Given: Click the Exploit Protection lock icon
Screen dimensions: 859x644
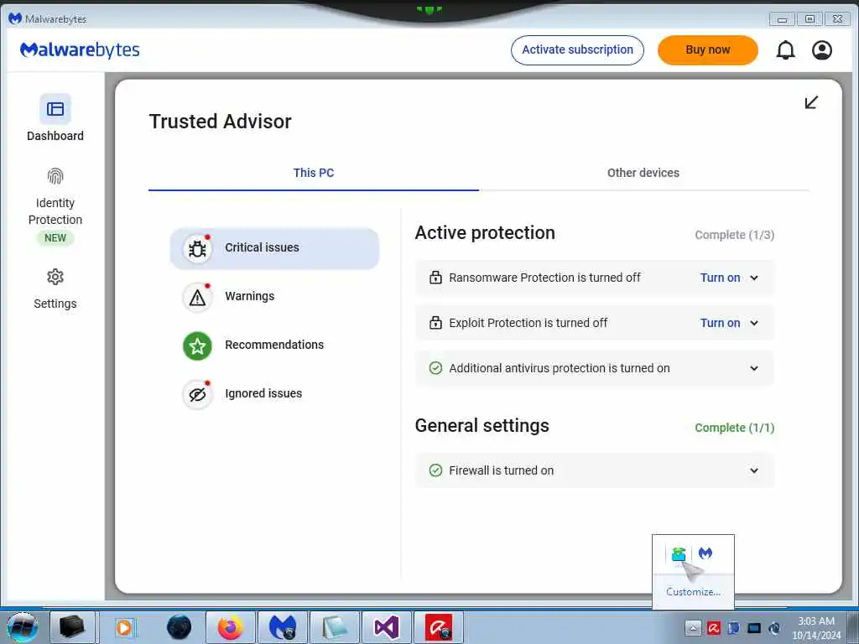Looking at the screenshot, I should point(435,323).
